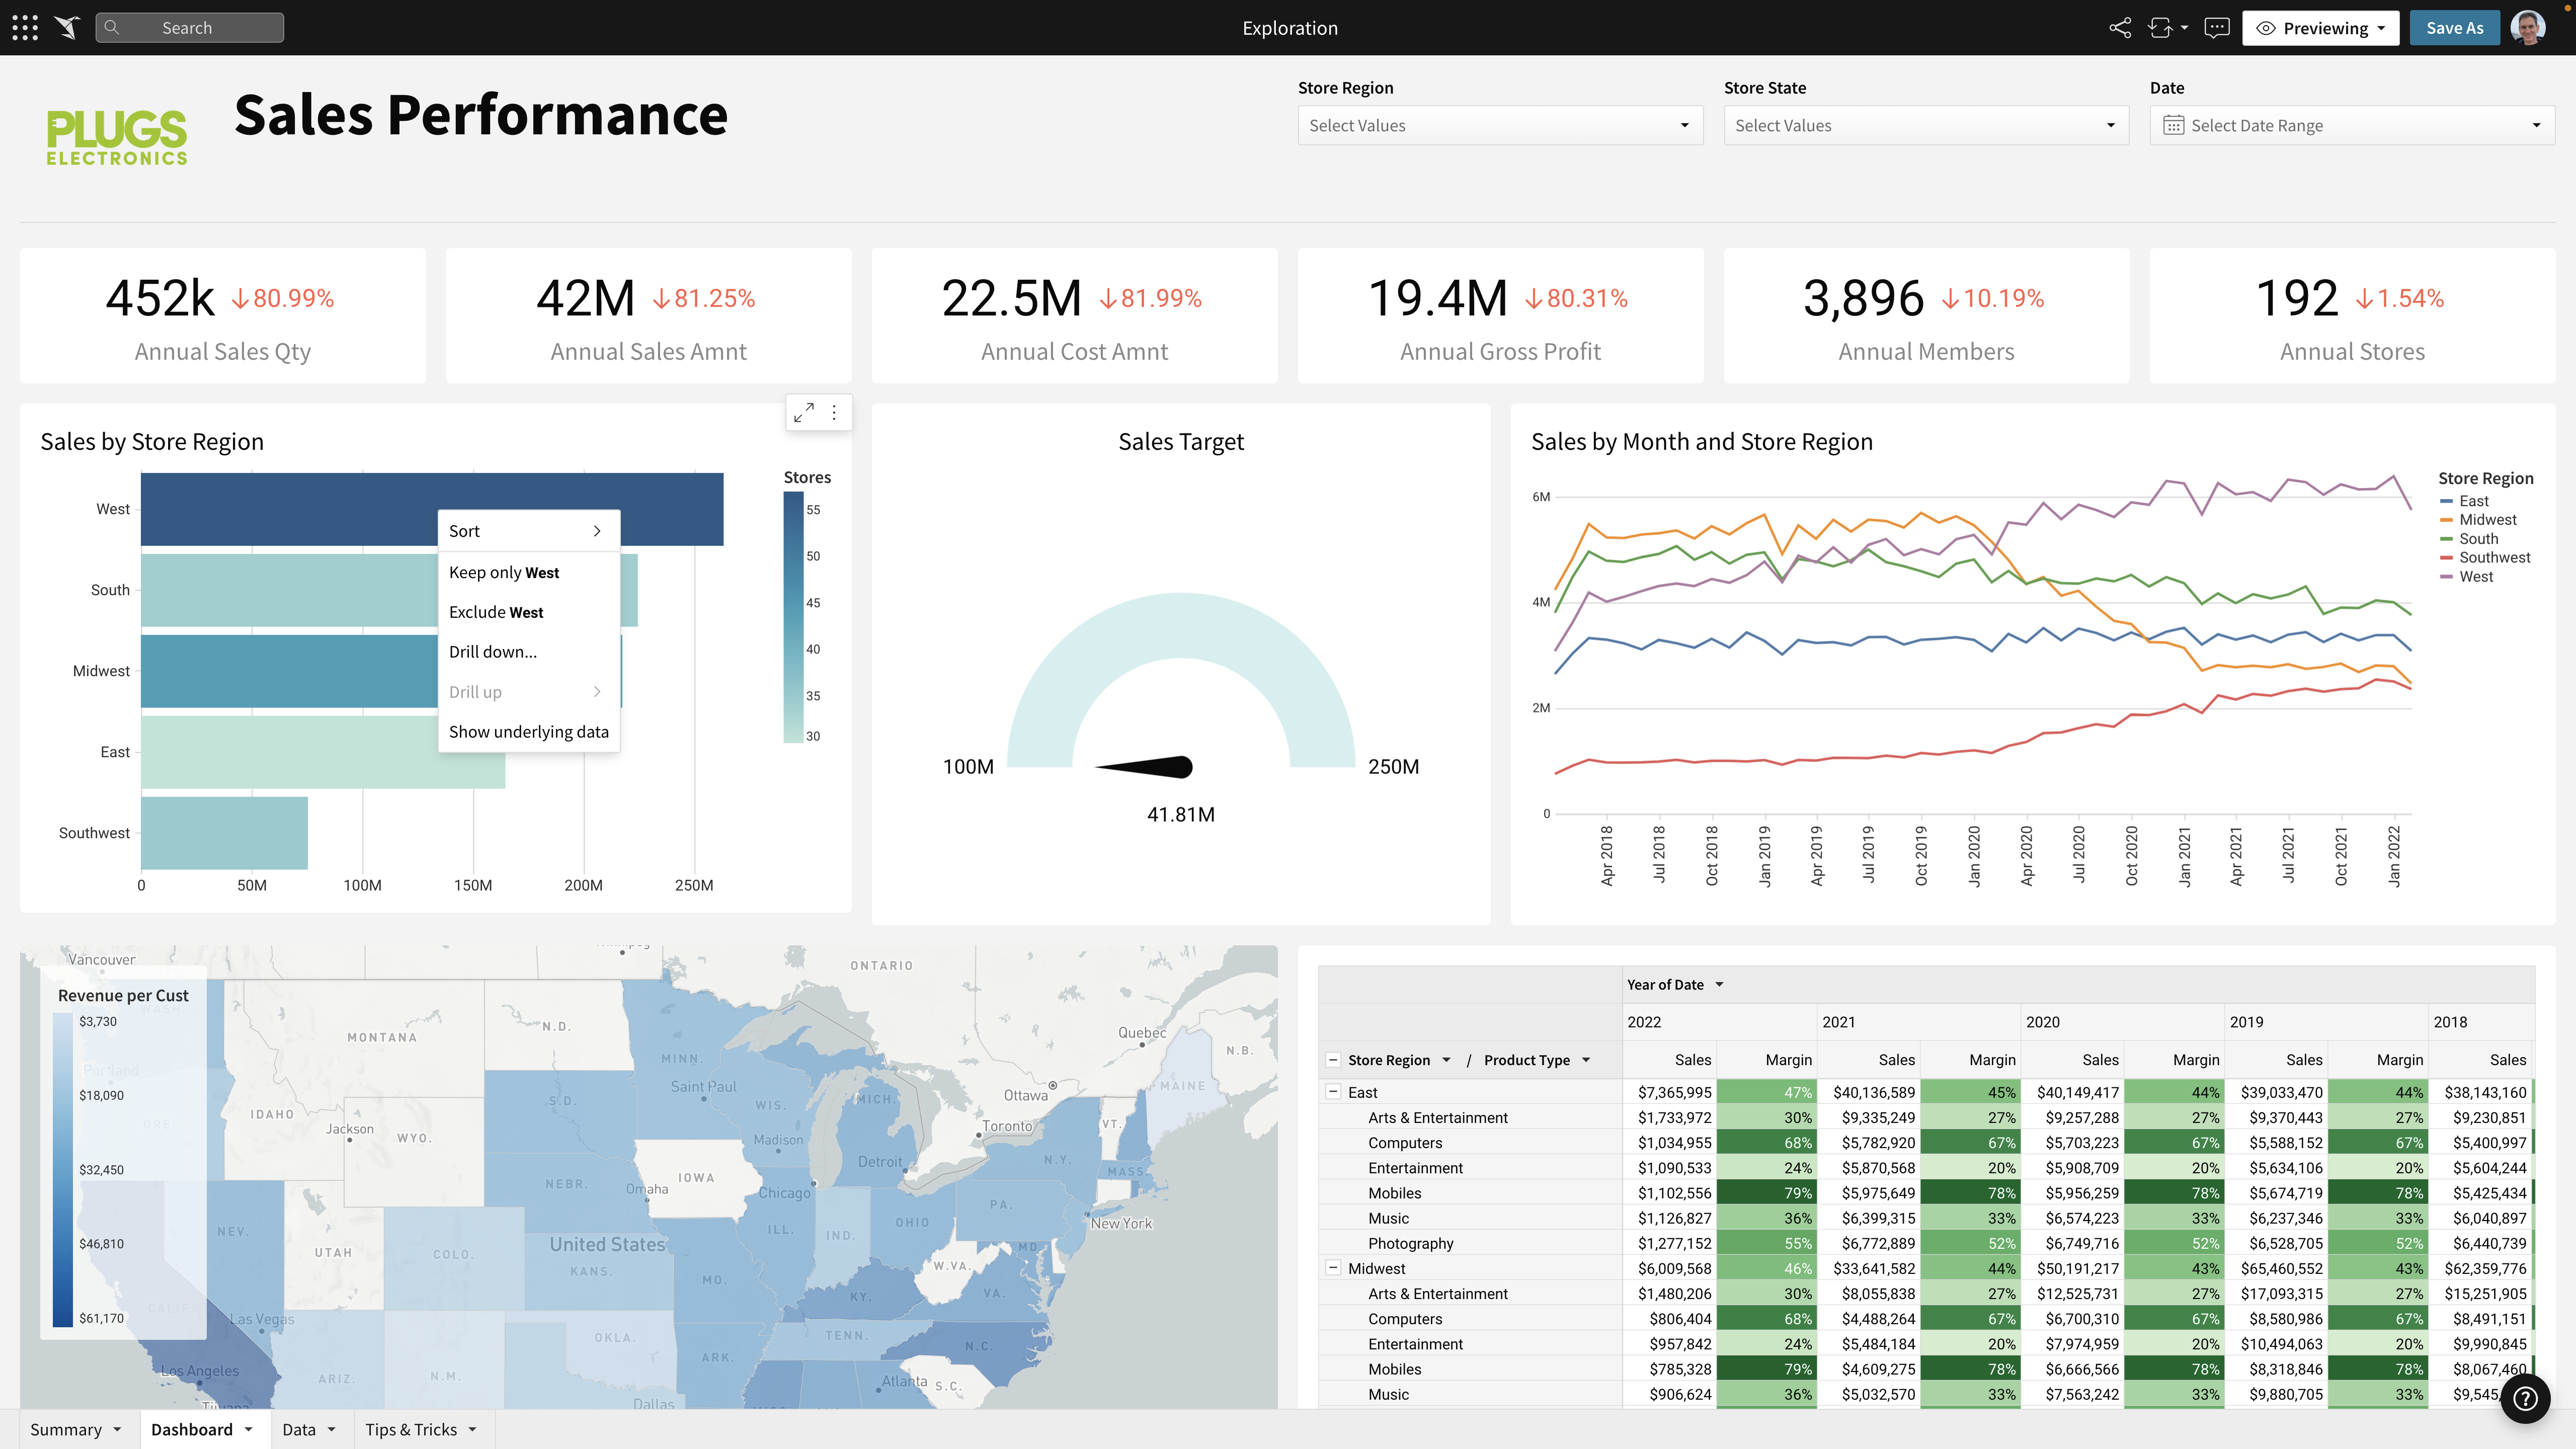
Task: Collapse the East row in the pivot table
Action: [x=1333, y=1092]
